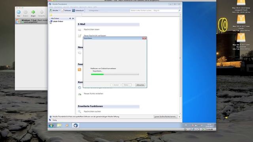Switch to previous folder view arrow
The width and height of the screenshot is (253, 142).
[x=70, y=19]
